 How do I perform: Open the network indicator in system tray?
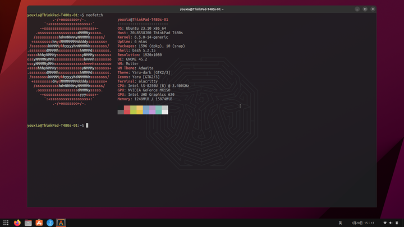(x=385, y=223)
